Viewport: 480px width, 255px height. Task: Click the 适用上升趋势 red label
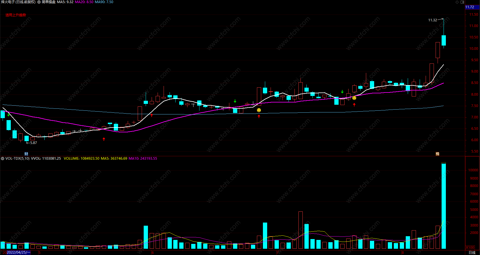[x=16, y=15]
